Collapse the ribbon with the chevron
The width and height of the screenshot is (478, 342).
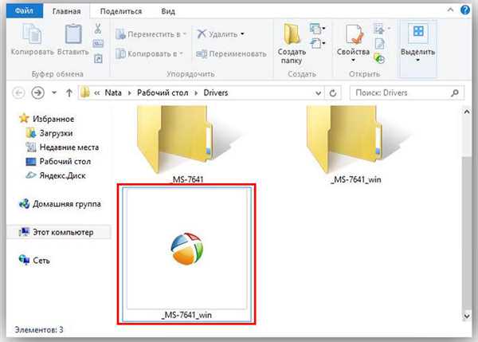point(451,10)
